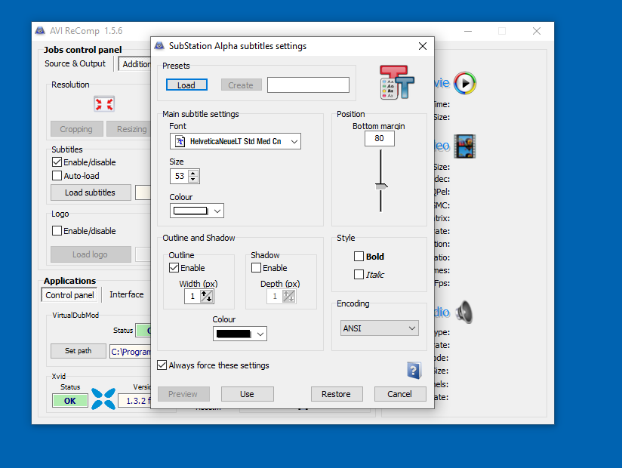Image resolution: width=622 pixels, height=468 pixels.
Task: Click the Cancel button
Action: click(x=400, y=394)
